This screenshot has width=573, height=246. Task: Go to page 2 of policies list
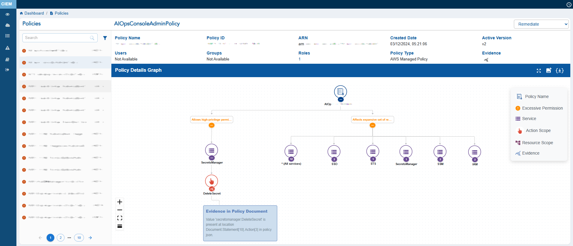tap(61, 238)
